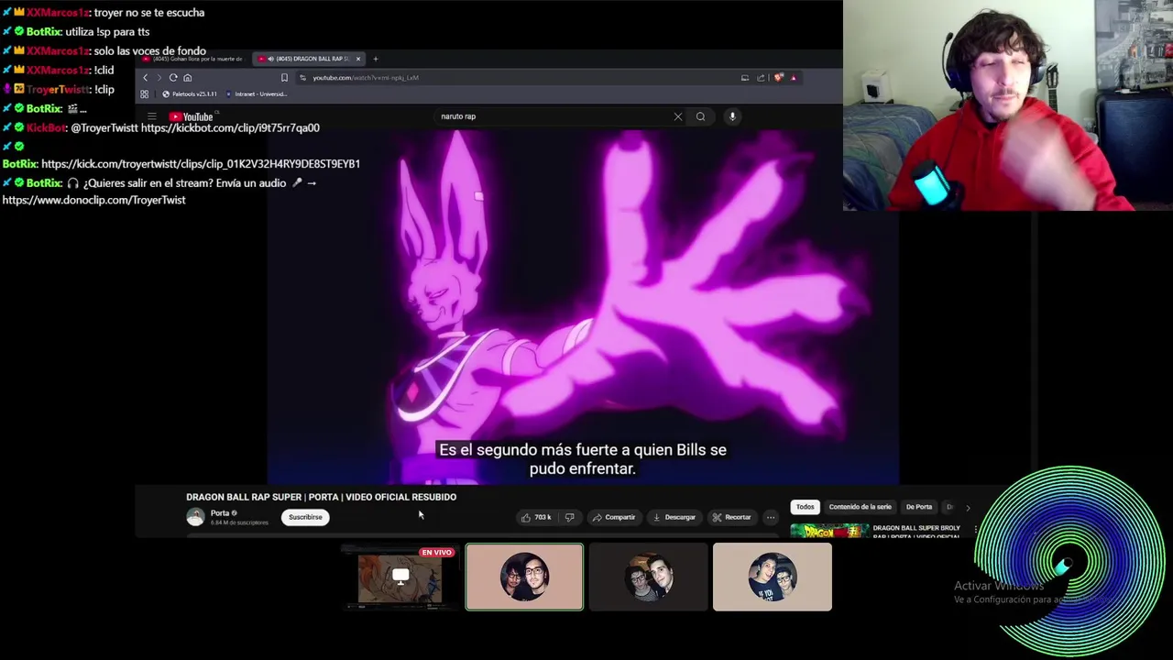Click the Brave rewards triangle icon
The width and height of the screenshot is (1173, 660).
pos(793,78)
